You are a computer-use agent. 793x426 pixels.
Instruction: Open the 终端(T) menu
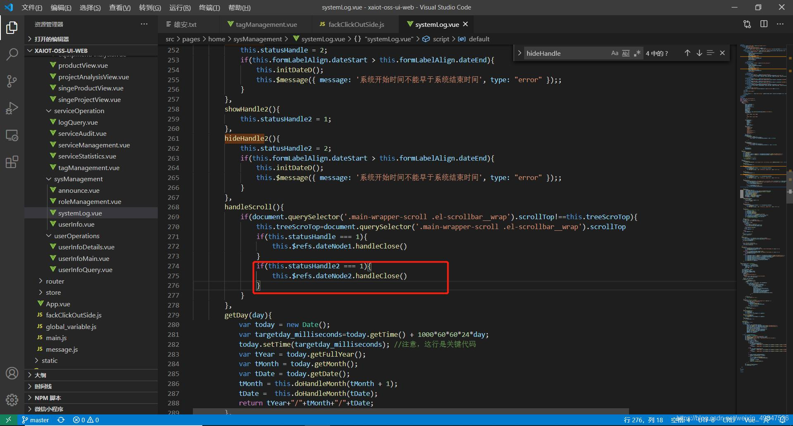209,7
